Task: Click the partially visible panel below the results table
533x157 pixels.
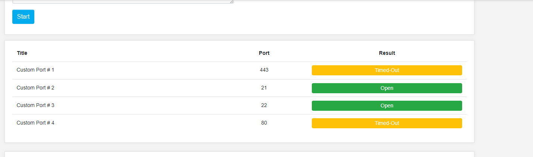Action: coord(239,154)
